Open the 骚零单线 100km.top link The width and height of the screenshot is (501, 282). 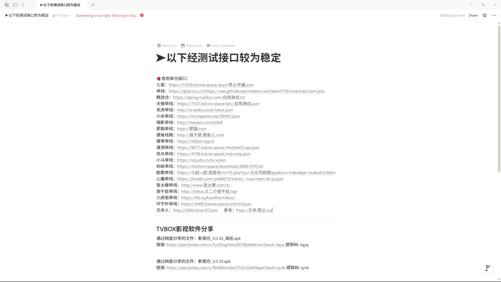195,141
